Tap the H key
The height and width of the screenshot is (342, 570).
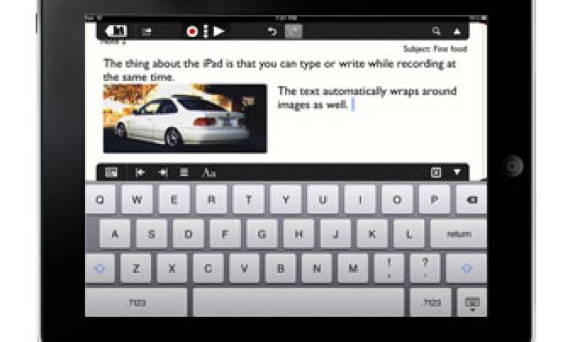pyautogui.click(x=299, y=234)
